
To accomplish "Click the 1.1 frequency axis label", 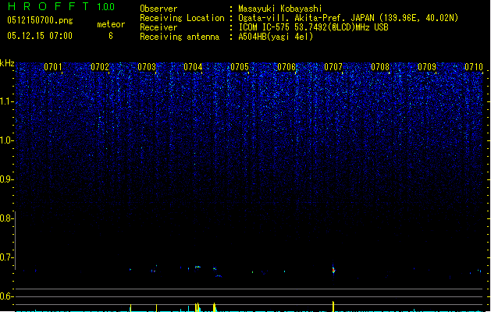I will [6, 101].
